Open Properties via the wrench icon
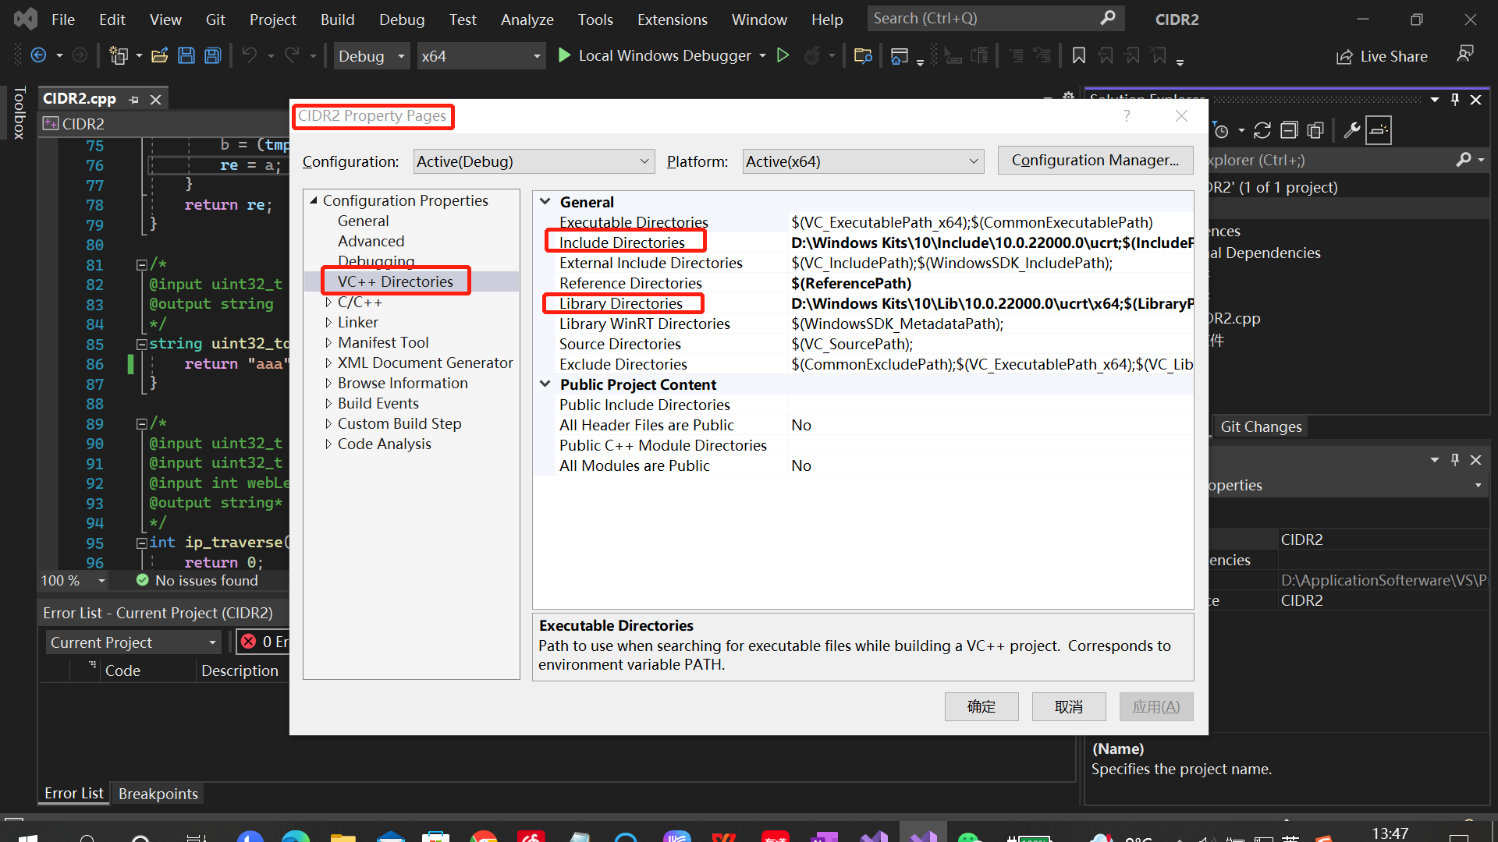 click(1352, 130)
